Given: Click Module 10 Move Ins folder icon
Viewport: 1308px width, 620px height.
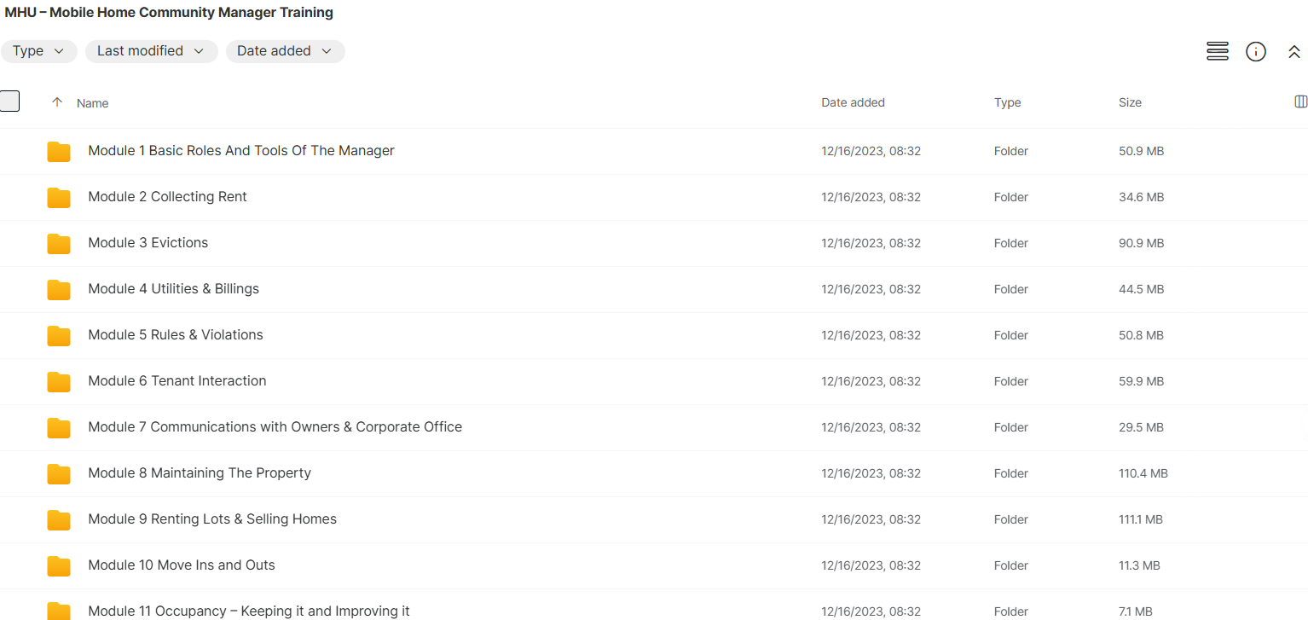Looking at the screenshot, I should point(59,565).
